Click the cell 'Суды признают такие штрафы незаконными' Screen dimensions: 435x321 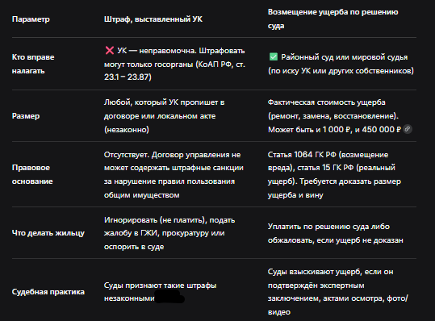coord(161,292)
